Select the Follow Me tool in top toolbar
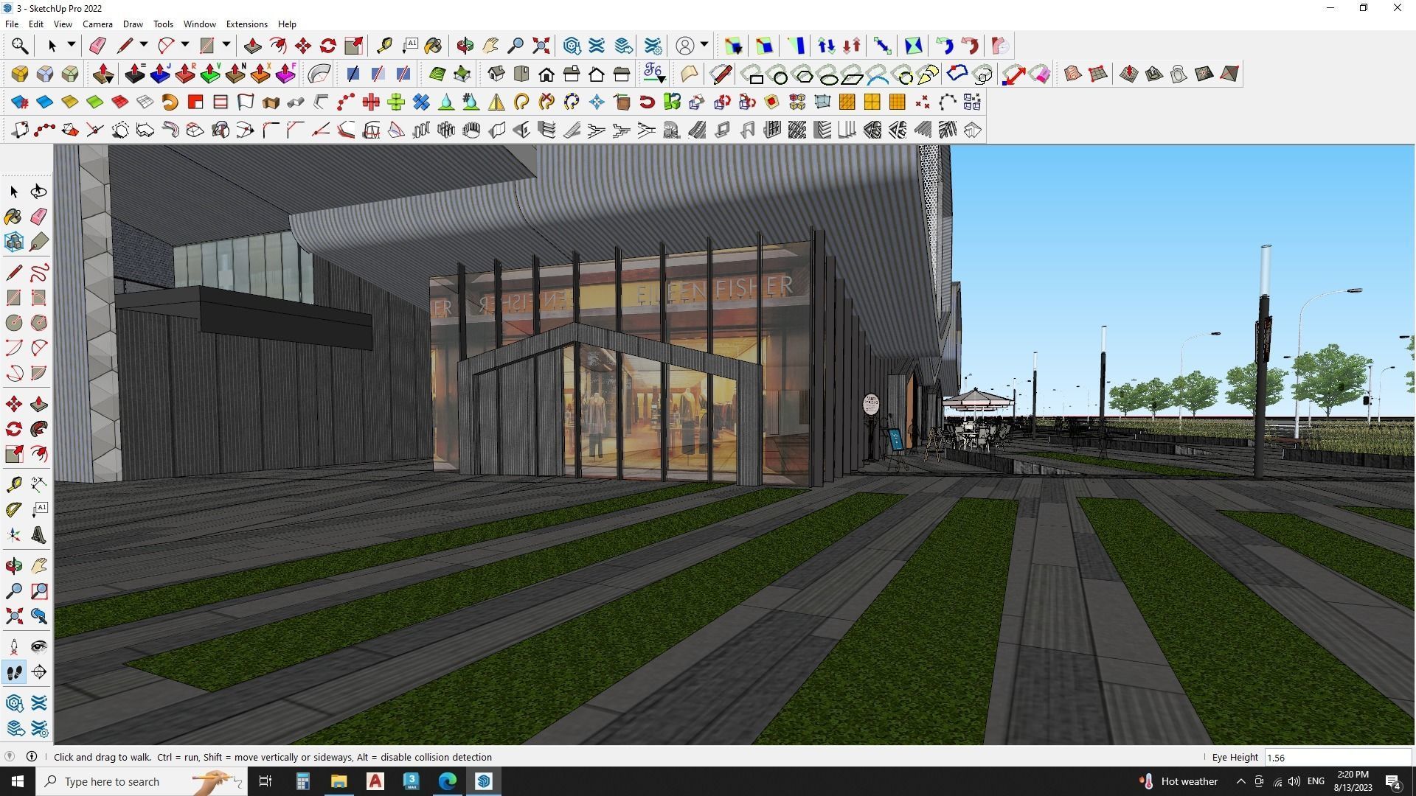This screenshot has width=1416, height=796. 278,46
